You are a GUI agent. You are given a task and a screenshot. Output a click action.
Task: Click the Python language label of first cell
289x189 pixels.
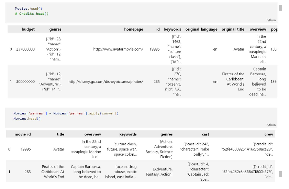coord(270,20)
